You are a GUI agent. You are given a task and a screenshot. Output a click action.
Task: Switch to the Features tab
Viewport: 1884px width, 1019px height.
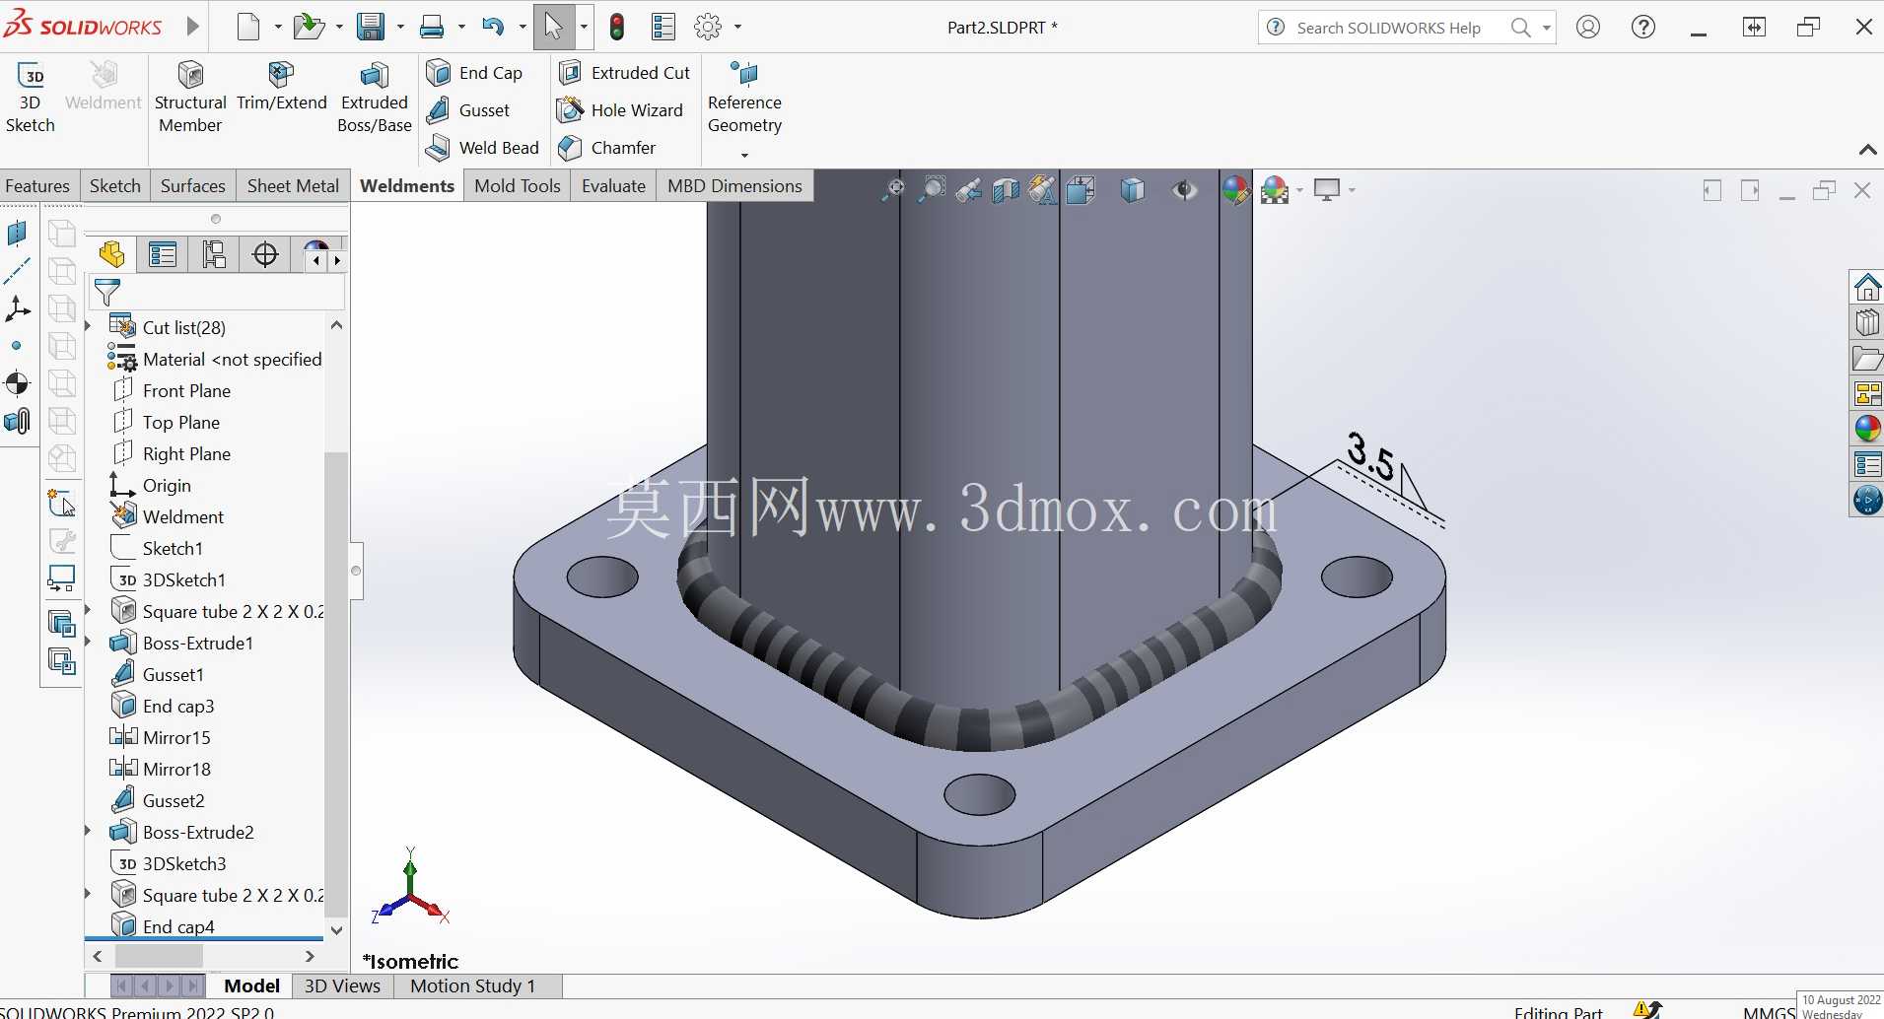pyautogui.click(x=37, y=186)
